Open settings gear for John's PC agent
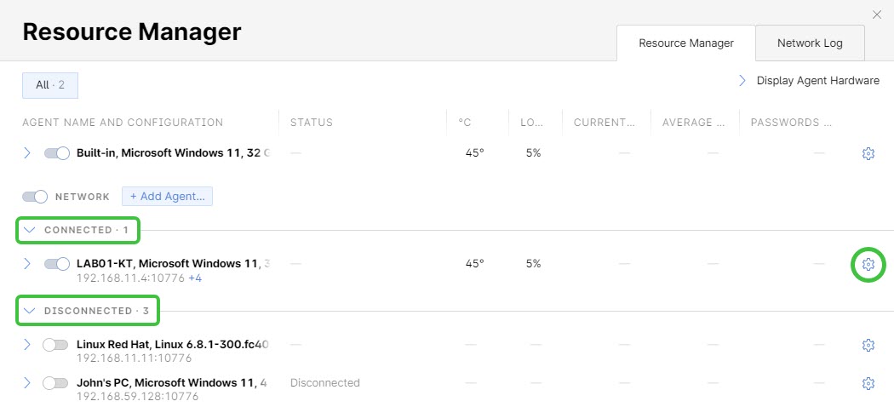Viewport: 894px width, 407px height. tap(868, 383)
